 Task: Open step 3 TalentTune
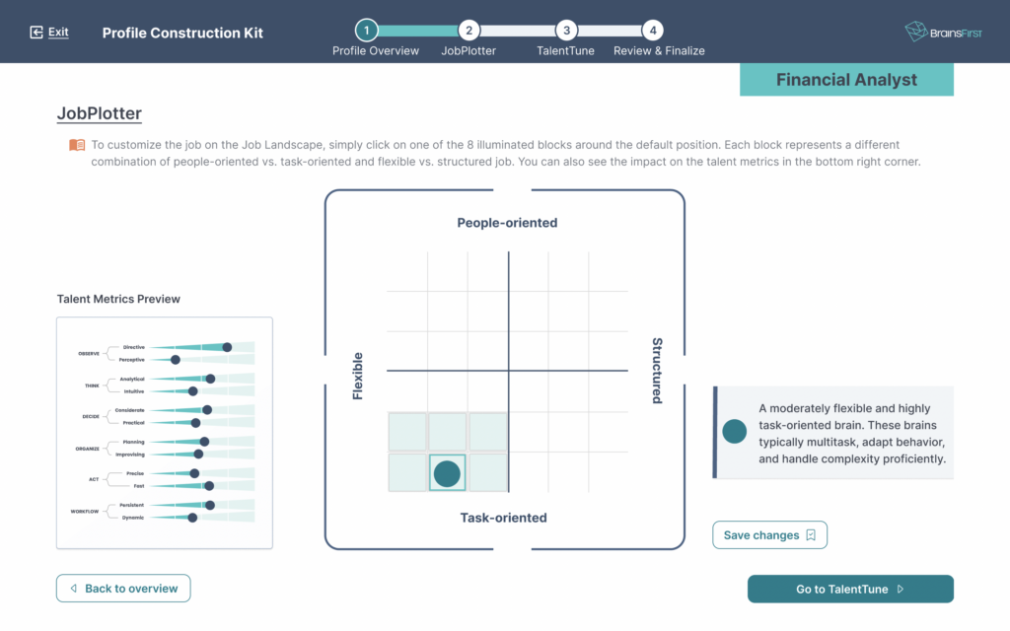pos(566,31)
